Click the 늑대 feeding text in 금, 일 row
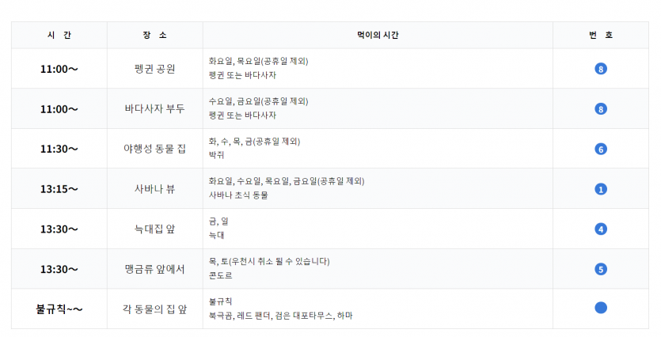The width and height of the screenshot is (661, 337). [217, 236]
